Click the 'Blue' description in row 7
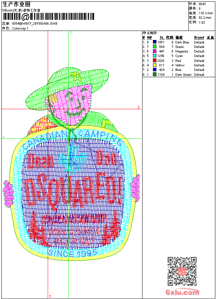This screenshot has height=299, width=216. point(178,70)
